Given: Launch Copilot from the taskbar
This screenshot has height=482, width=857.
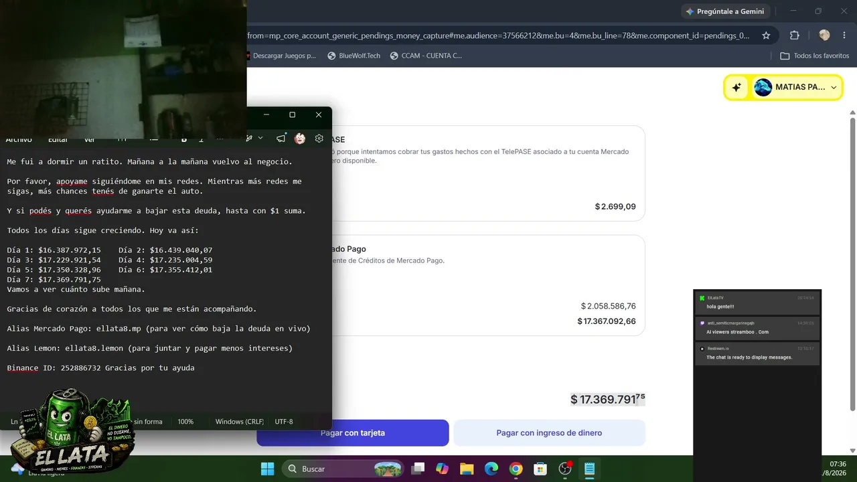Looking at the screenshot, I should (x=442, y=469).
